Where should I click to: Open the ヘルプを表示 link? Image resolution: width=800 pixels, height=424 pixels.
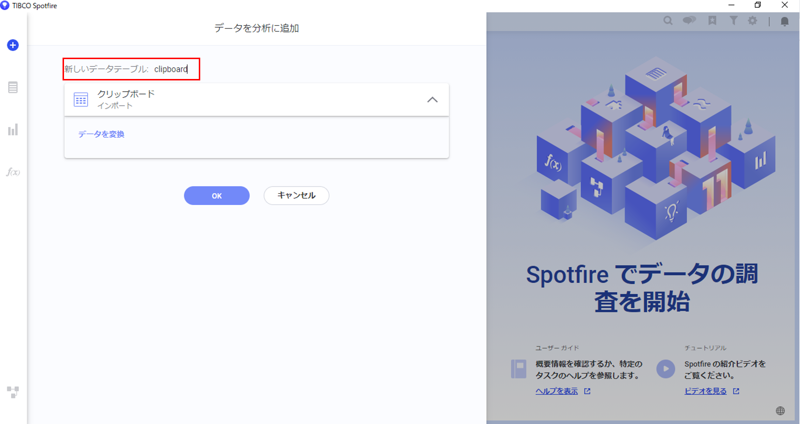click(x=557, y=391)
